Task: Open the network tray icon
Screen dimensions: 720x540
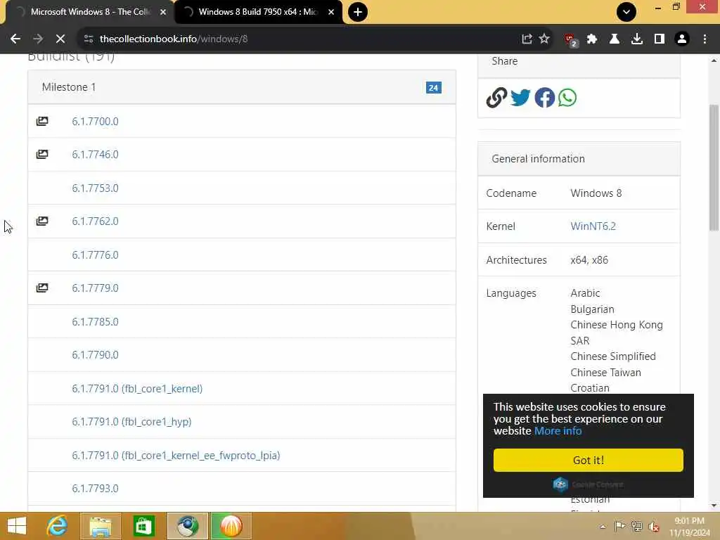Action: 636,527
